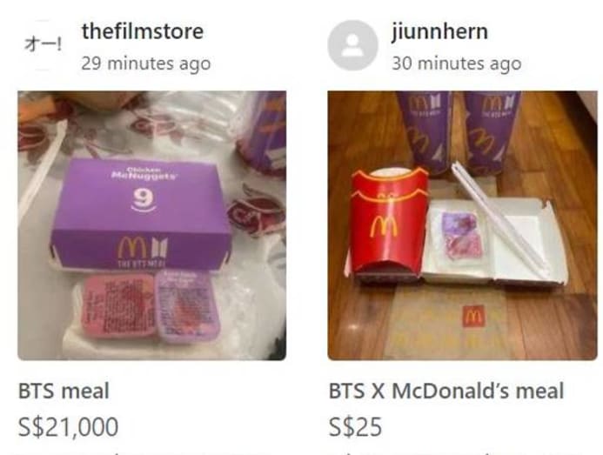The height and width of the screenshot is (455, 603).
Task: Select the BTS X McDonald's meal title
Action: 446,391
